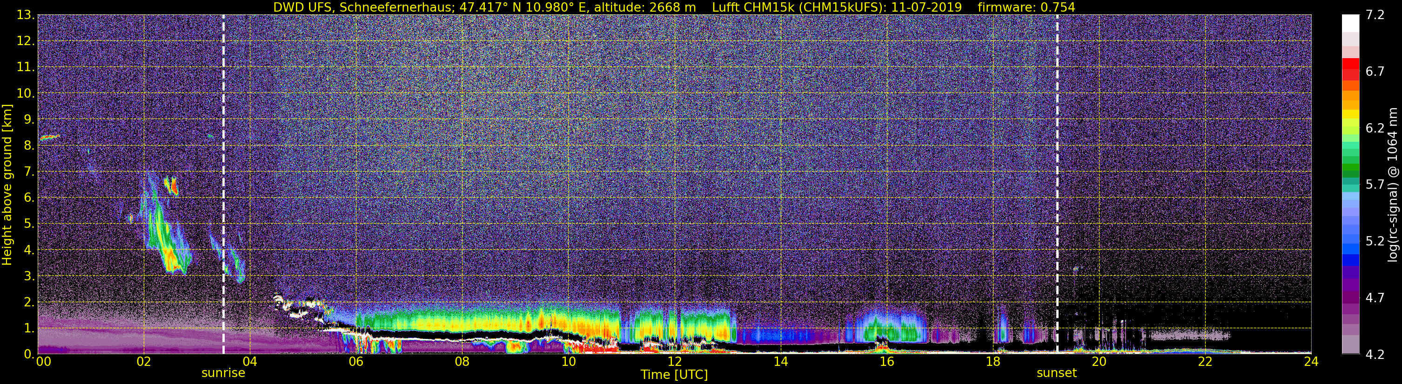Click the height axis tick label 3

pos(29,276)
